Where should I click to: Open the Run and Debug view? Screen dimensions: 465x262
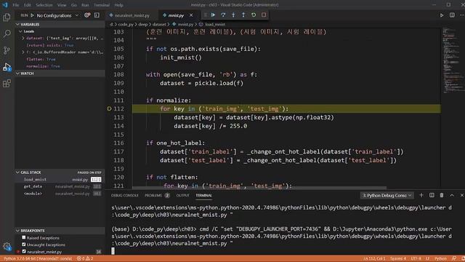(x=7, y=66)
